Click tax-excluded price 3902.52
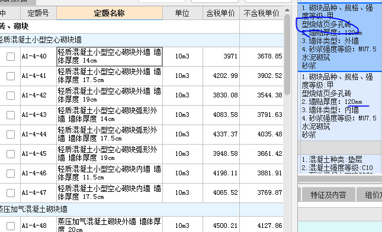Viewport: 382px width, 232px height. (269, 76)
